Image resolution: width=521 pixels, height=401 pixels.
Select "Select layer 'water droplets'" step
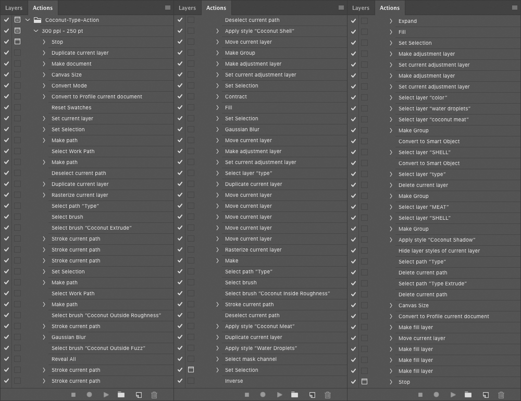435,108
